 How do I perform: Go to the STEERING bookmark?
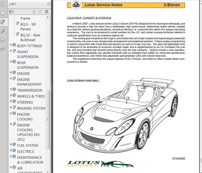(x=25, y=102)
